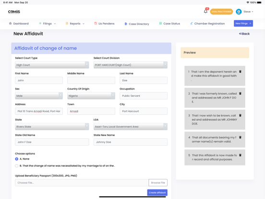
Task: Click the battery status icon
Action: click(x=259, y=2)
